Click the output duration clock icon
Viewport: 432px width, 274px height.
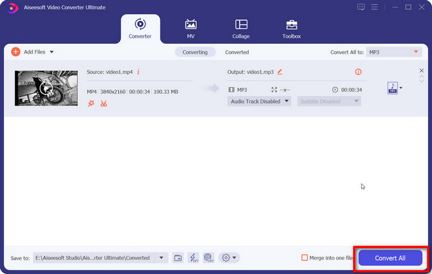334,89
